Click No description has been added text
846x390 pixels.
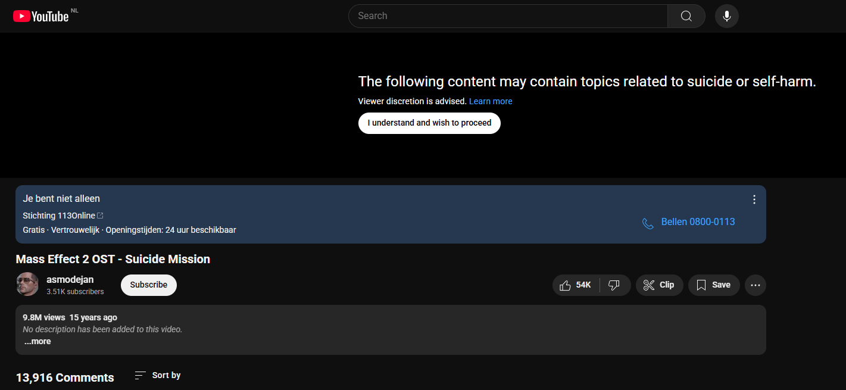pos(102,329)
